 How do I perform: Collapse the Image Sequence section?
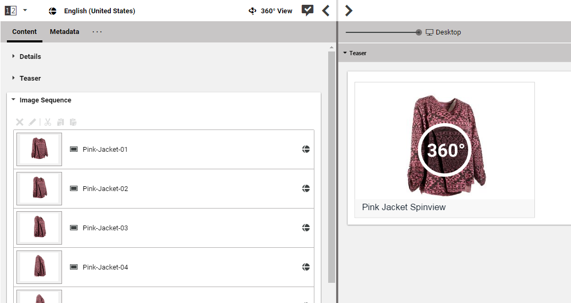45,100
